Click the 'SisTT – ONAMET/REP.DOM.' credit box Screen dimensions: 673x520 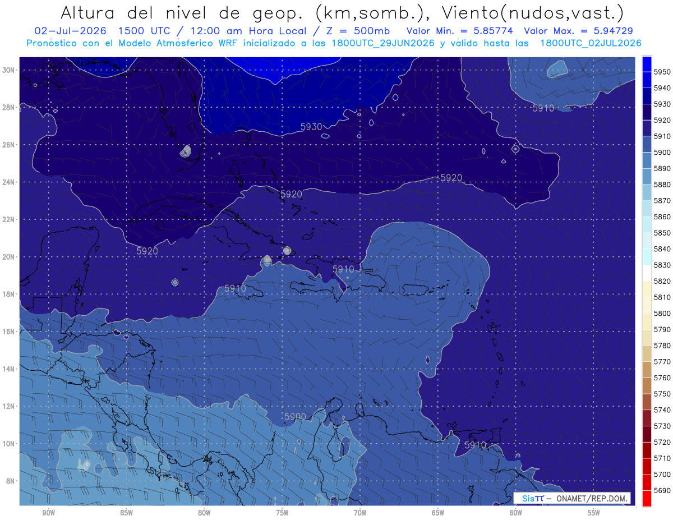(573, 498)
